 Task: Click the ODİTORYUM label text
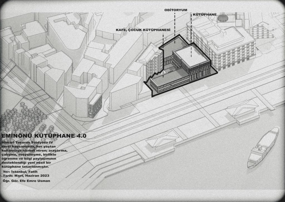coord(175,10)
